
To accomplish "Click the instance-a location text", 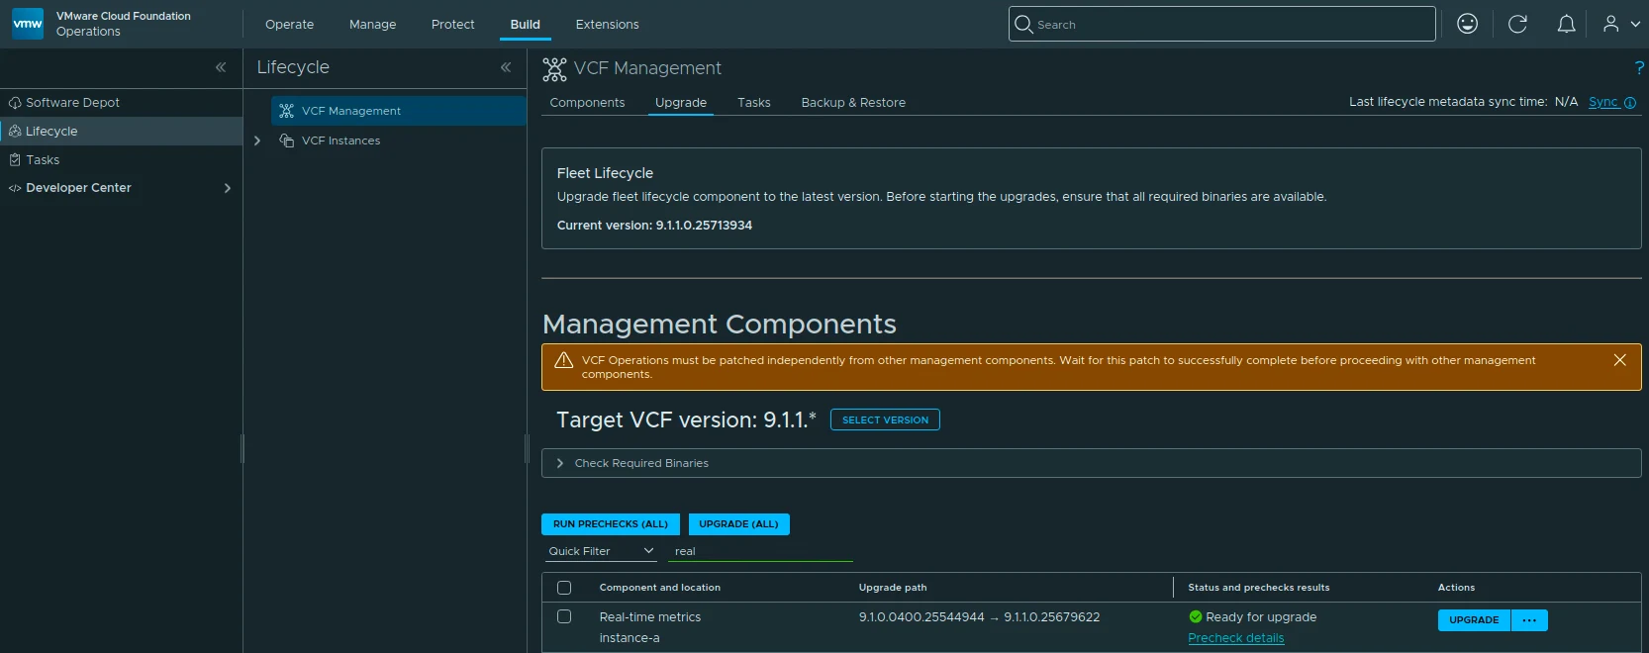I will coord(629,638).
